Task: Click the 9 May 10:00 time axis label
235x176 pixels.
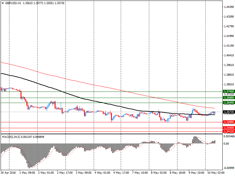Action: coord(197,173)
